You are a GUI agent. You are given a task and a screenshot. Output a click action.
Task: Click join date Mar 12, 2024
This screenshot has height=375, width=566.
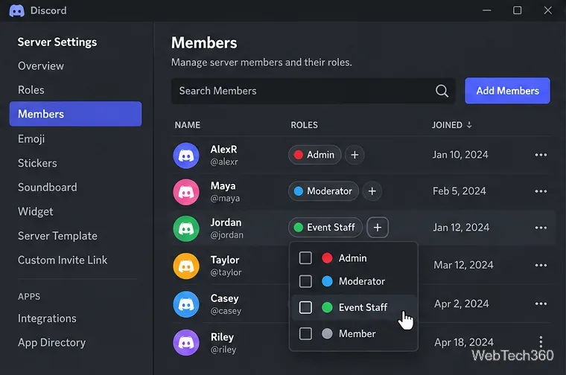pyautogui.click(x=463, y=265)
